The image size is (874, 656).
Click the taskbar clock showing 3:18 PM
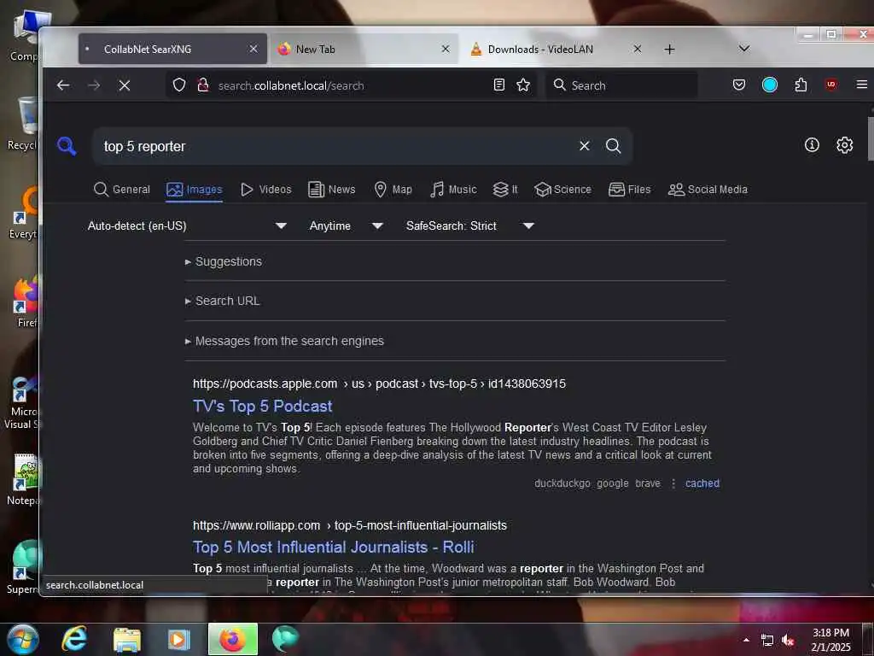[830, 640]
